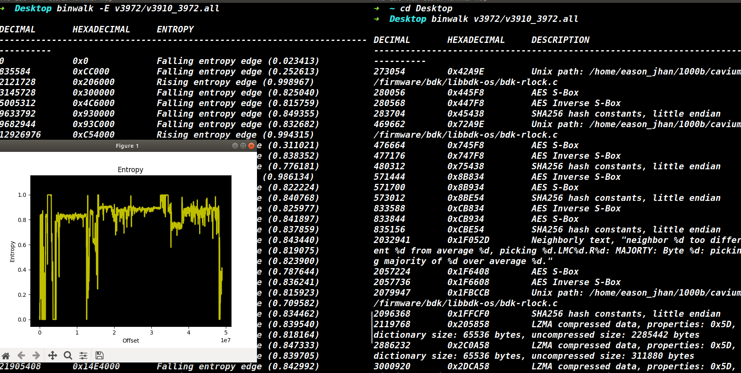Screen dimensions: 741x373
Task: Maximize the Figure 1 window
Action: click(243, 146)
